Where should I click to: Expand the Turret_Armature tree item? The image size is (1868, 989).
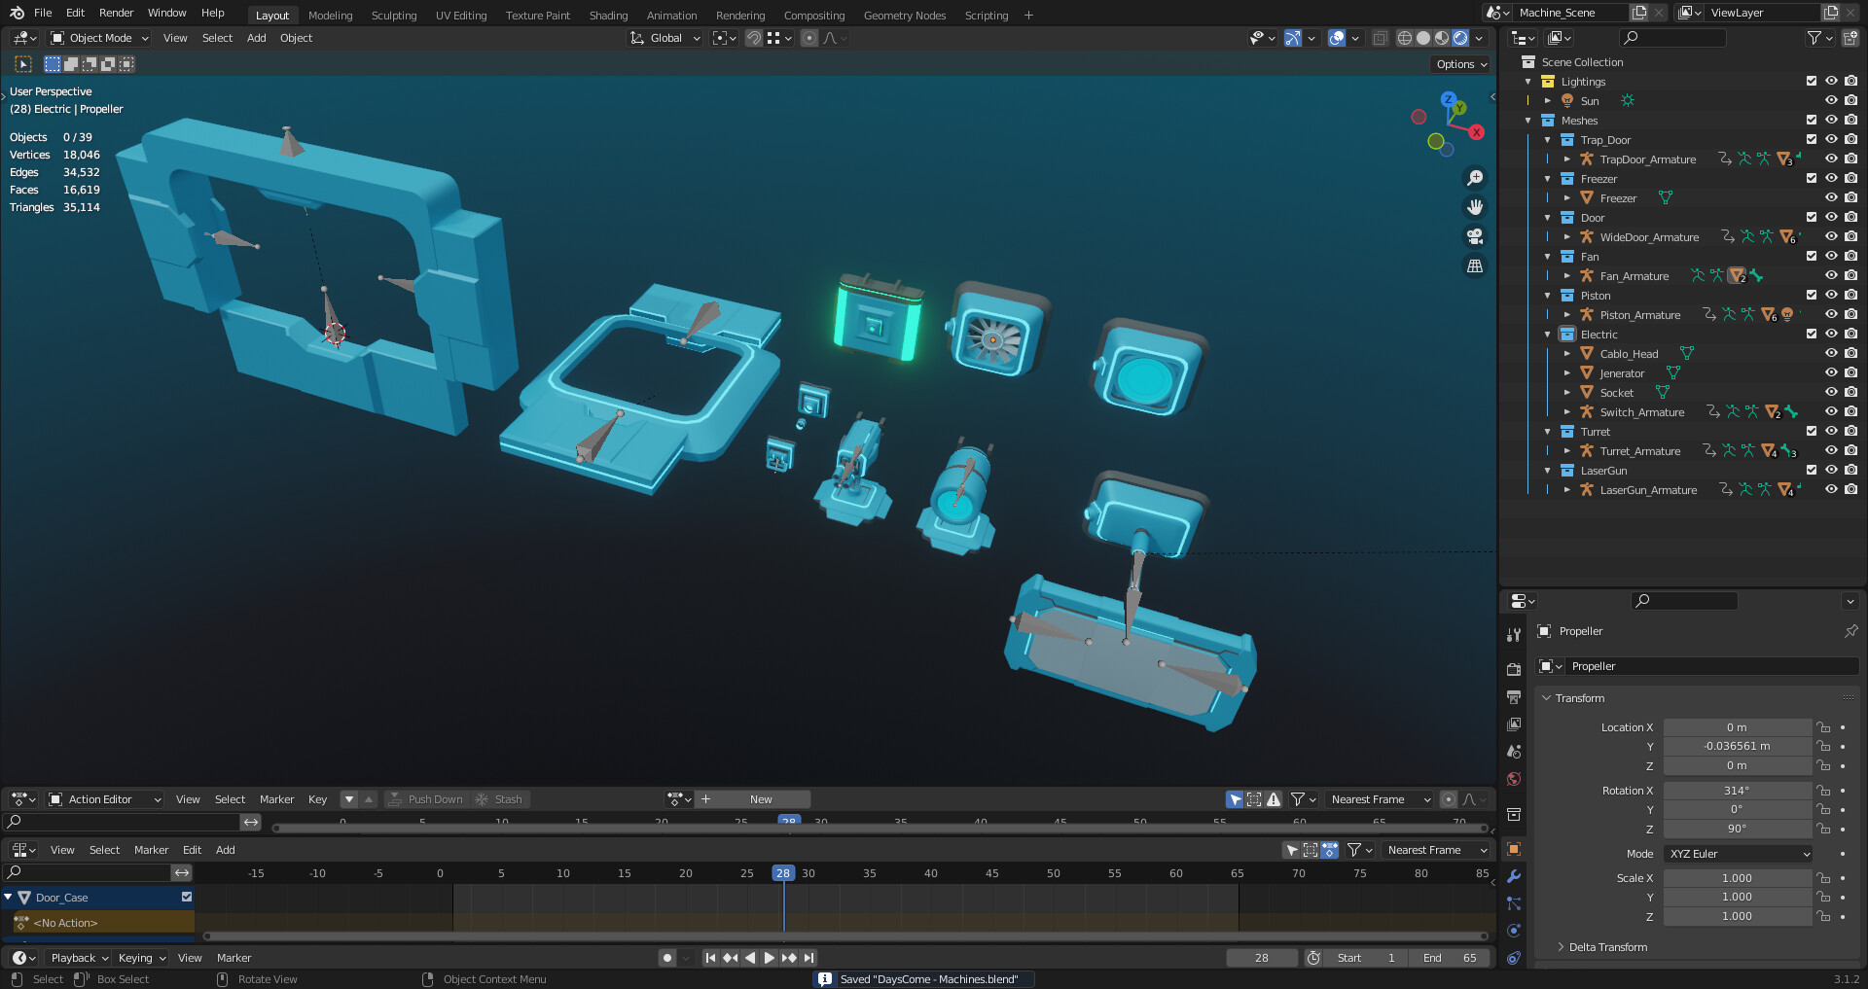pos(1566,450)
